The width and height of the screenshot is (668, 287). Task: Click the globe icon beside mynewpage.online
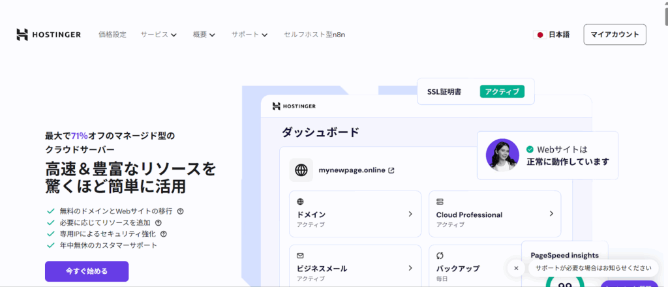pos(301,170)
